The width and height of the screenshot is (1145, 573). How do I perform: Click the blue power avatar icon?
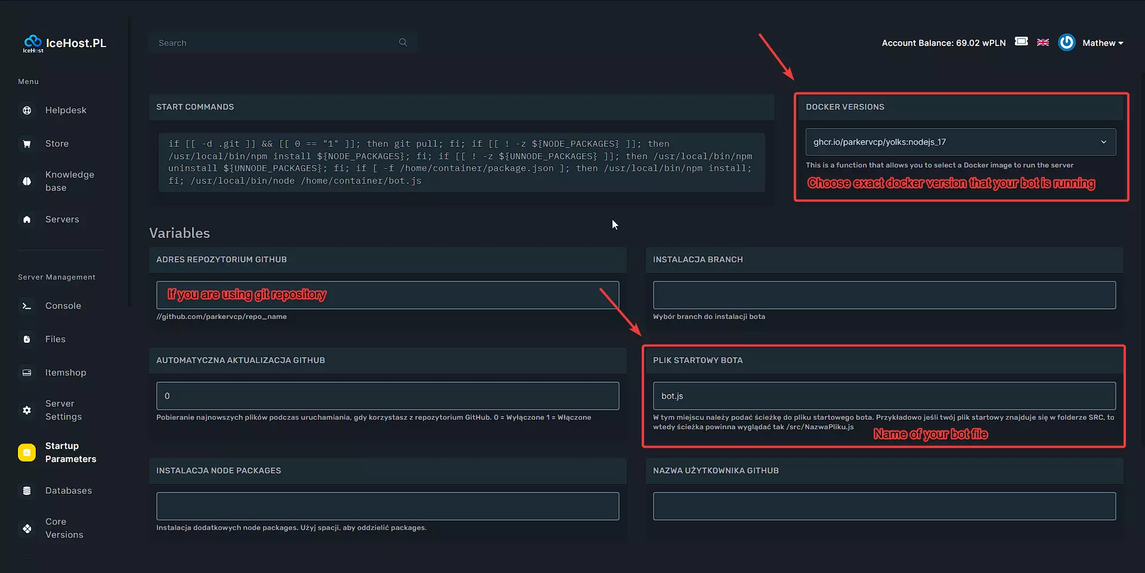tap(1067, 42)
